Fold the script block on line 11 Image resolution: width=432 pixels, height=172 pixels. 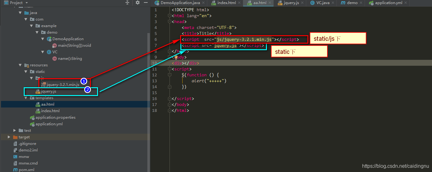click(170, 69)
